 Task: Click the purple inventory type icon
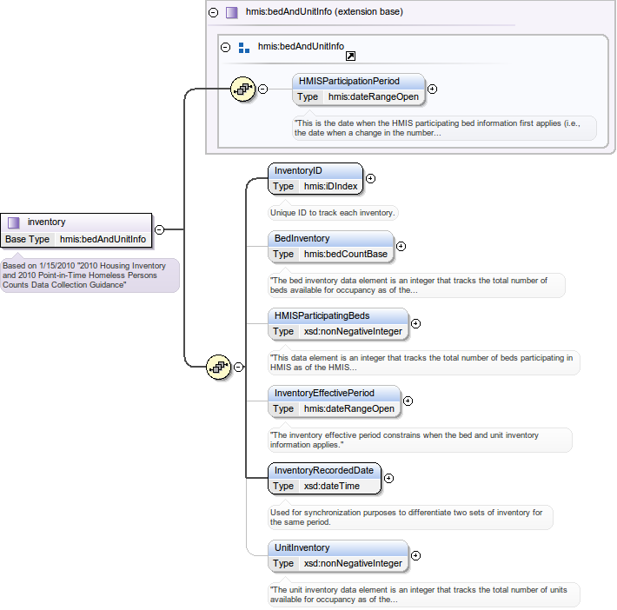coord(14,222)
